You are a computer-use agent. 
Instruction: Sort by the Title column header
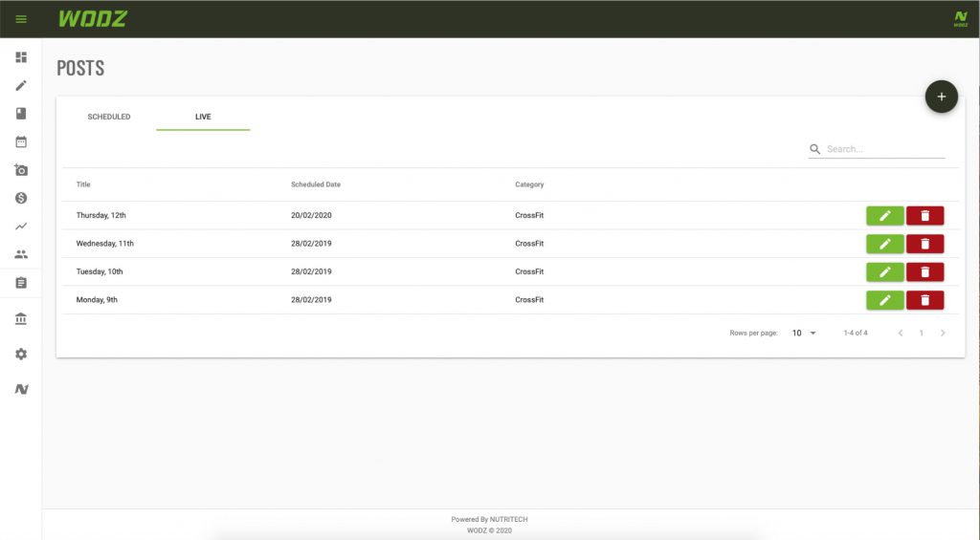click(83, 184)
